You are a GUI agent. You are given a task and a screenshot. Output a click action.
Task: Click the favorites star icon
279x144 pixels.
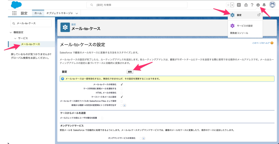click(228, 5)
